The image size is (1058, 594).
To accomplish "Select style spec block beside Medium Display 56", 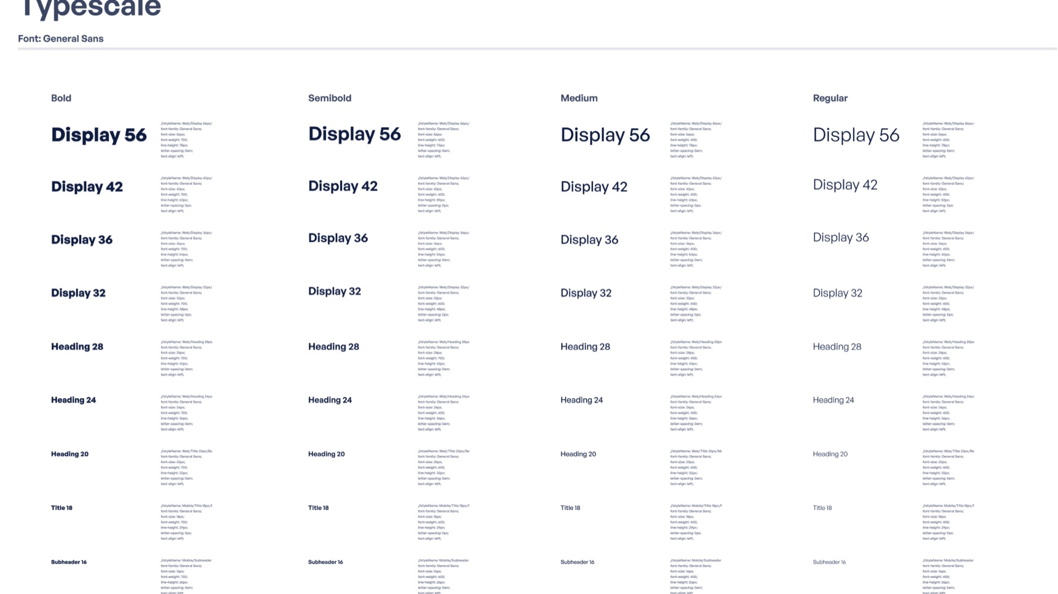I will pyautogui.click(x=696, y=140).
